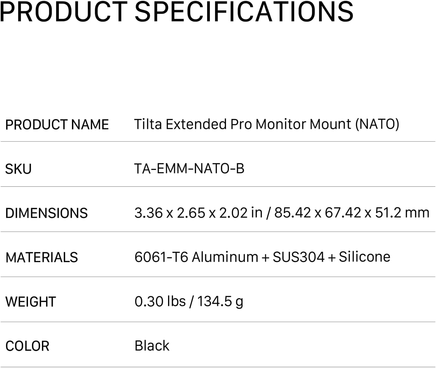Select the WEIGHT row label

31,302
